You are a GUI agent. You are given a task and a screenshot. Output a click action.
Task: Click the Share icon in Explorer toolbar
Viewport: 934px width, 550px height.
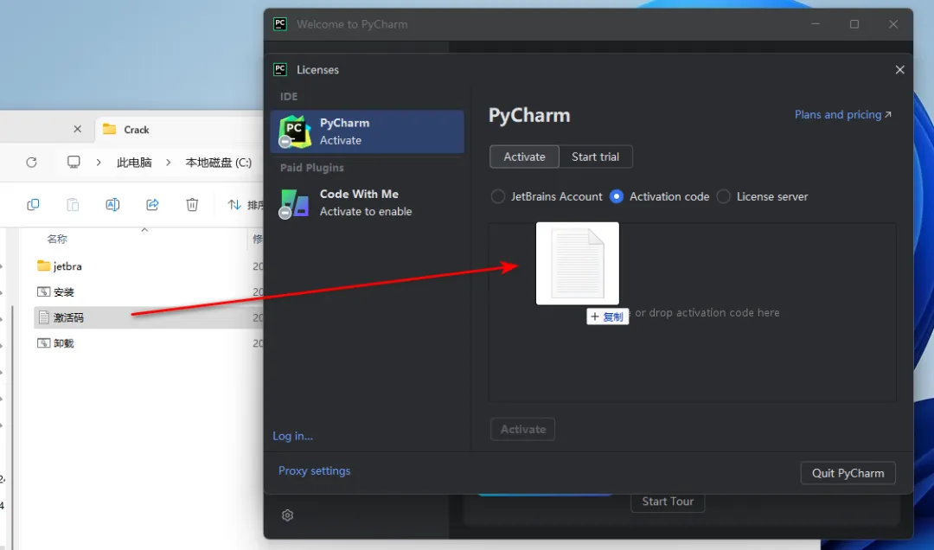[152, 205]
